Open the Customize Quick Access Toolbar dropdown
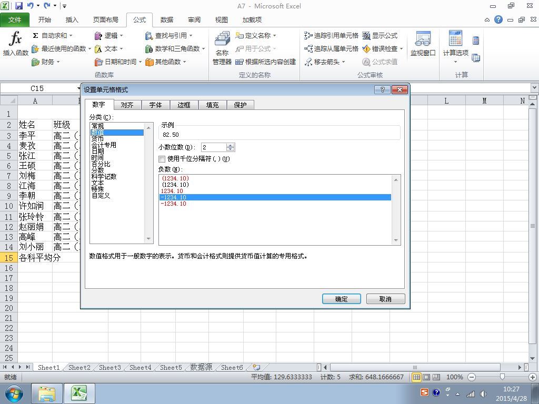The width and height of the screenshot is (539, 404). (x=65, y=6)
